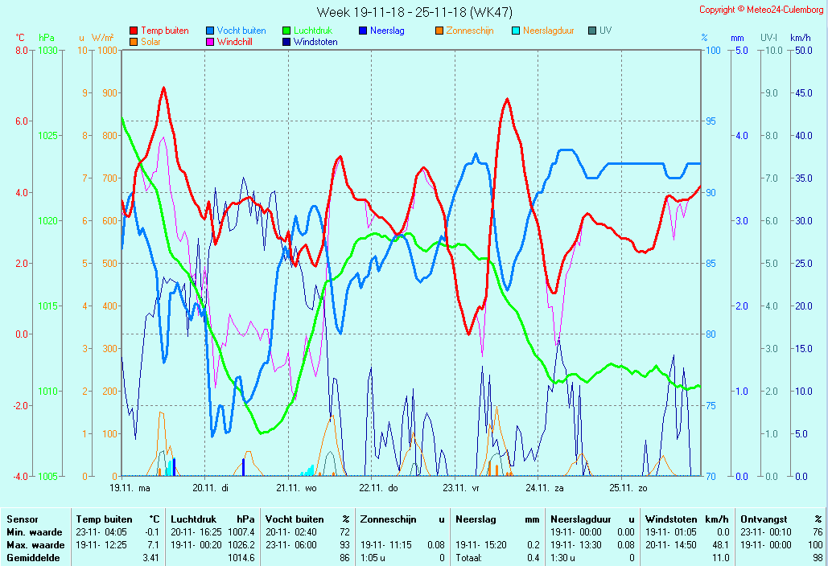Screen dimensions: 828x566
Task: Select the 25.11. zo date marker
Action: 628,487
